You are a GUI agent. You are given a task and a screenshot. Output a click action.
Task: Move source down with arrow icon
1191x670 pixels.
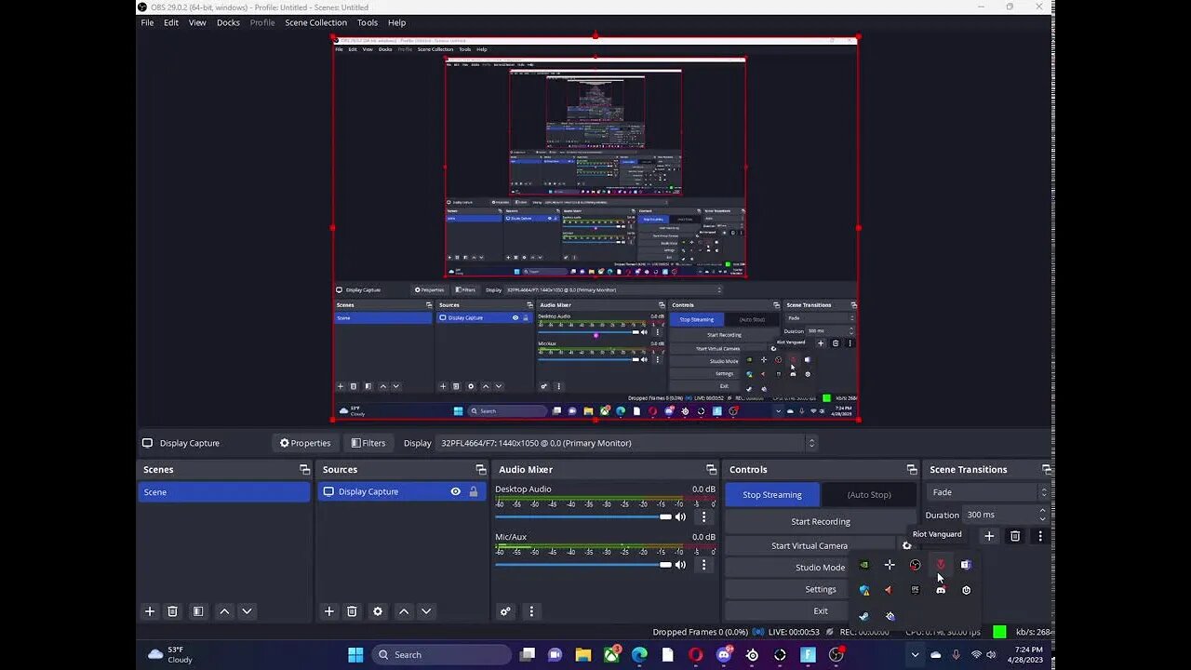tap(426, 611)
